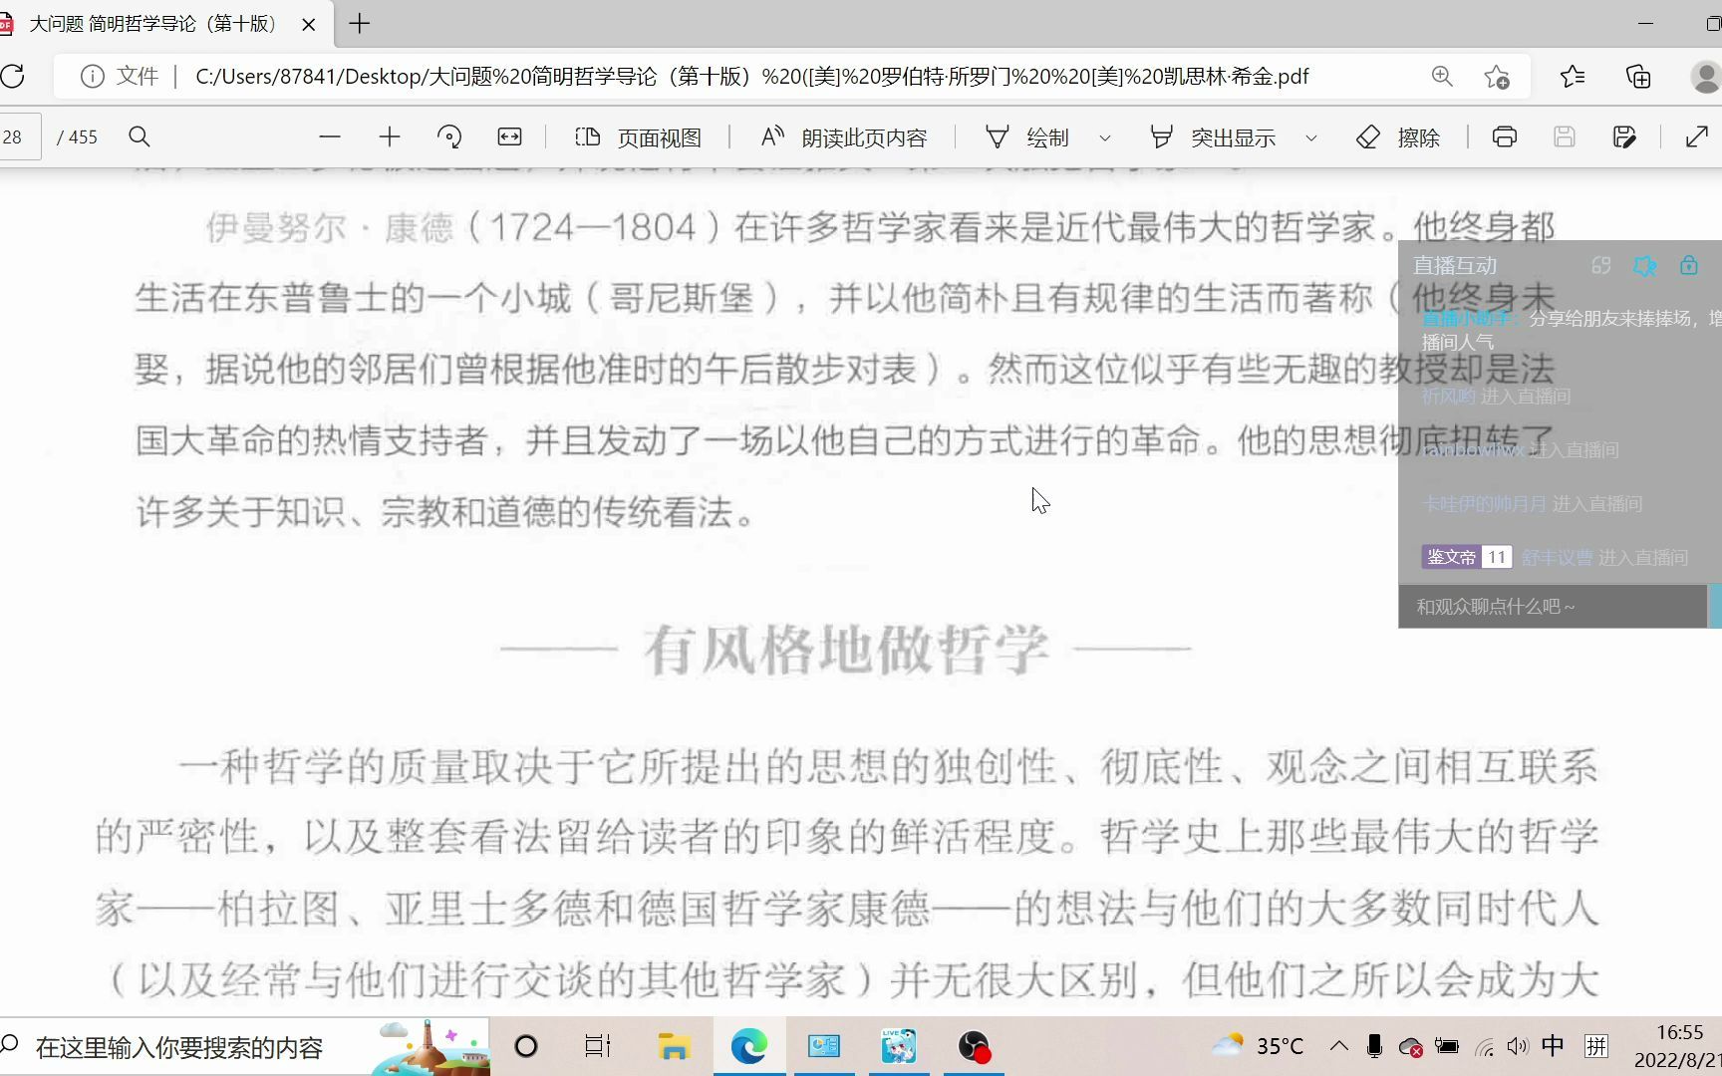Zoom in the PDF with plus button
Image resolution: width=1722 pixels, height=1076 pixels.
point(390,137)
